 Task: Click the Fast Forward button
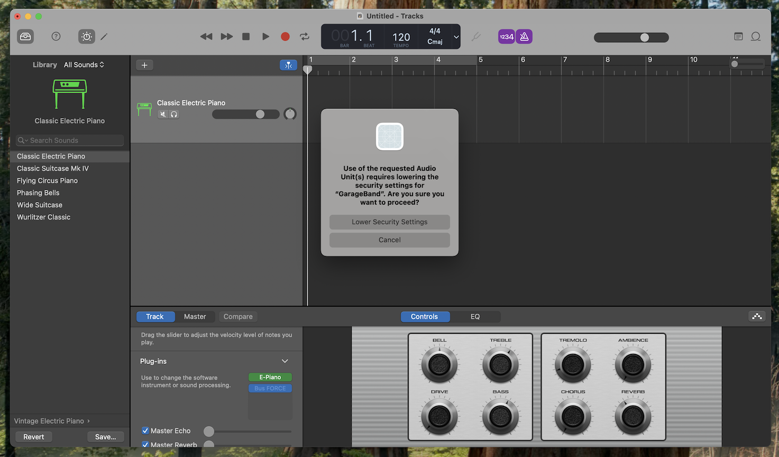[x=227, y=36]
